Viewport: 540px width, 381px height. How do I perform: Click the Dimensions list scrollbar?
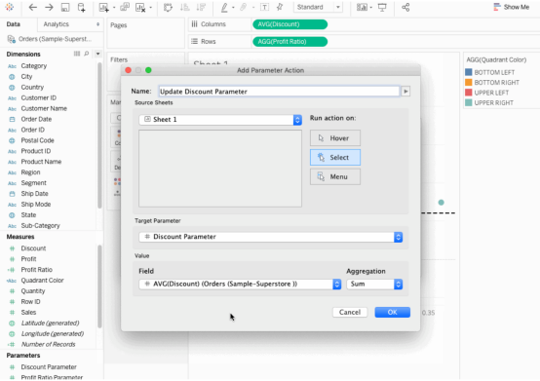(x=99, y=135)
